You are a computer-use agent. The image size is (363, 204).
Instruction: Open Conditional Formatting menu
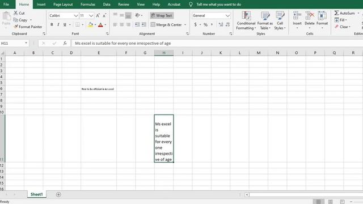(x=246, y=20)
